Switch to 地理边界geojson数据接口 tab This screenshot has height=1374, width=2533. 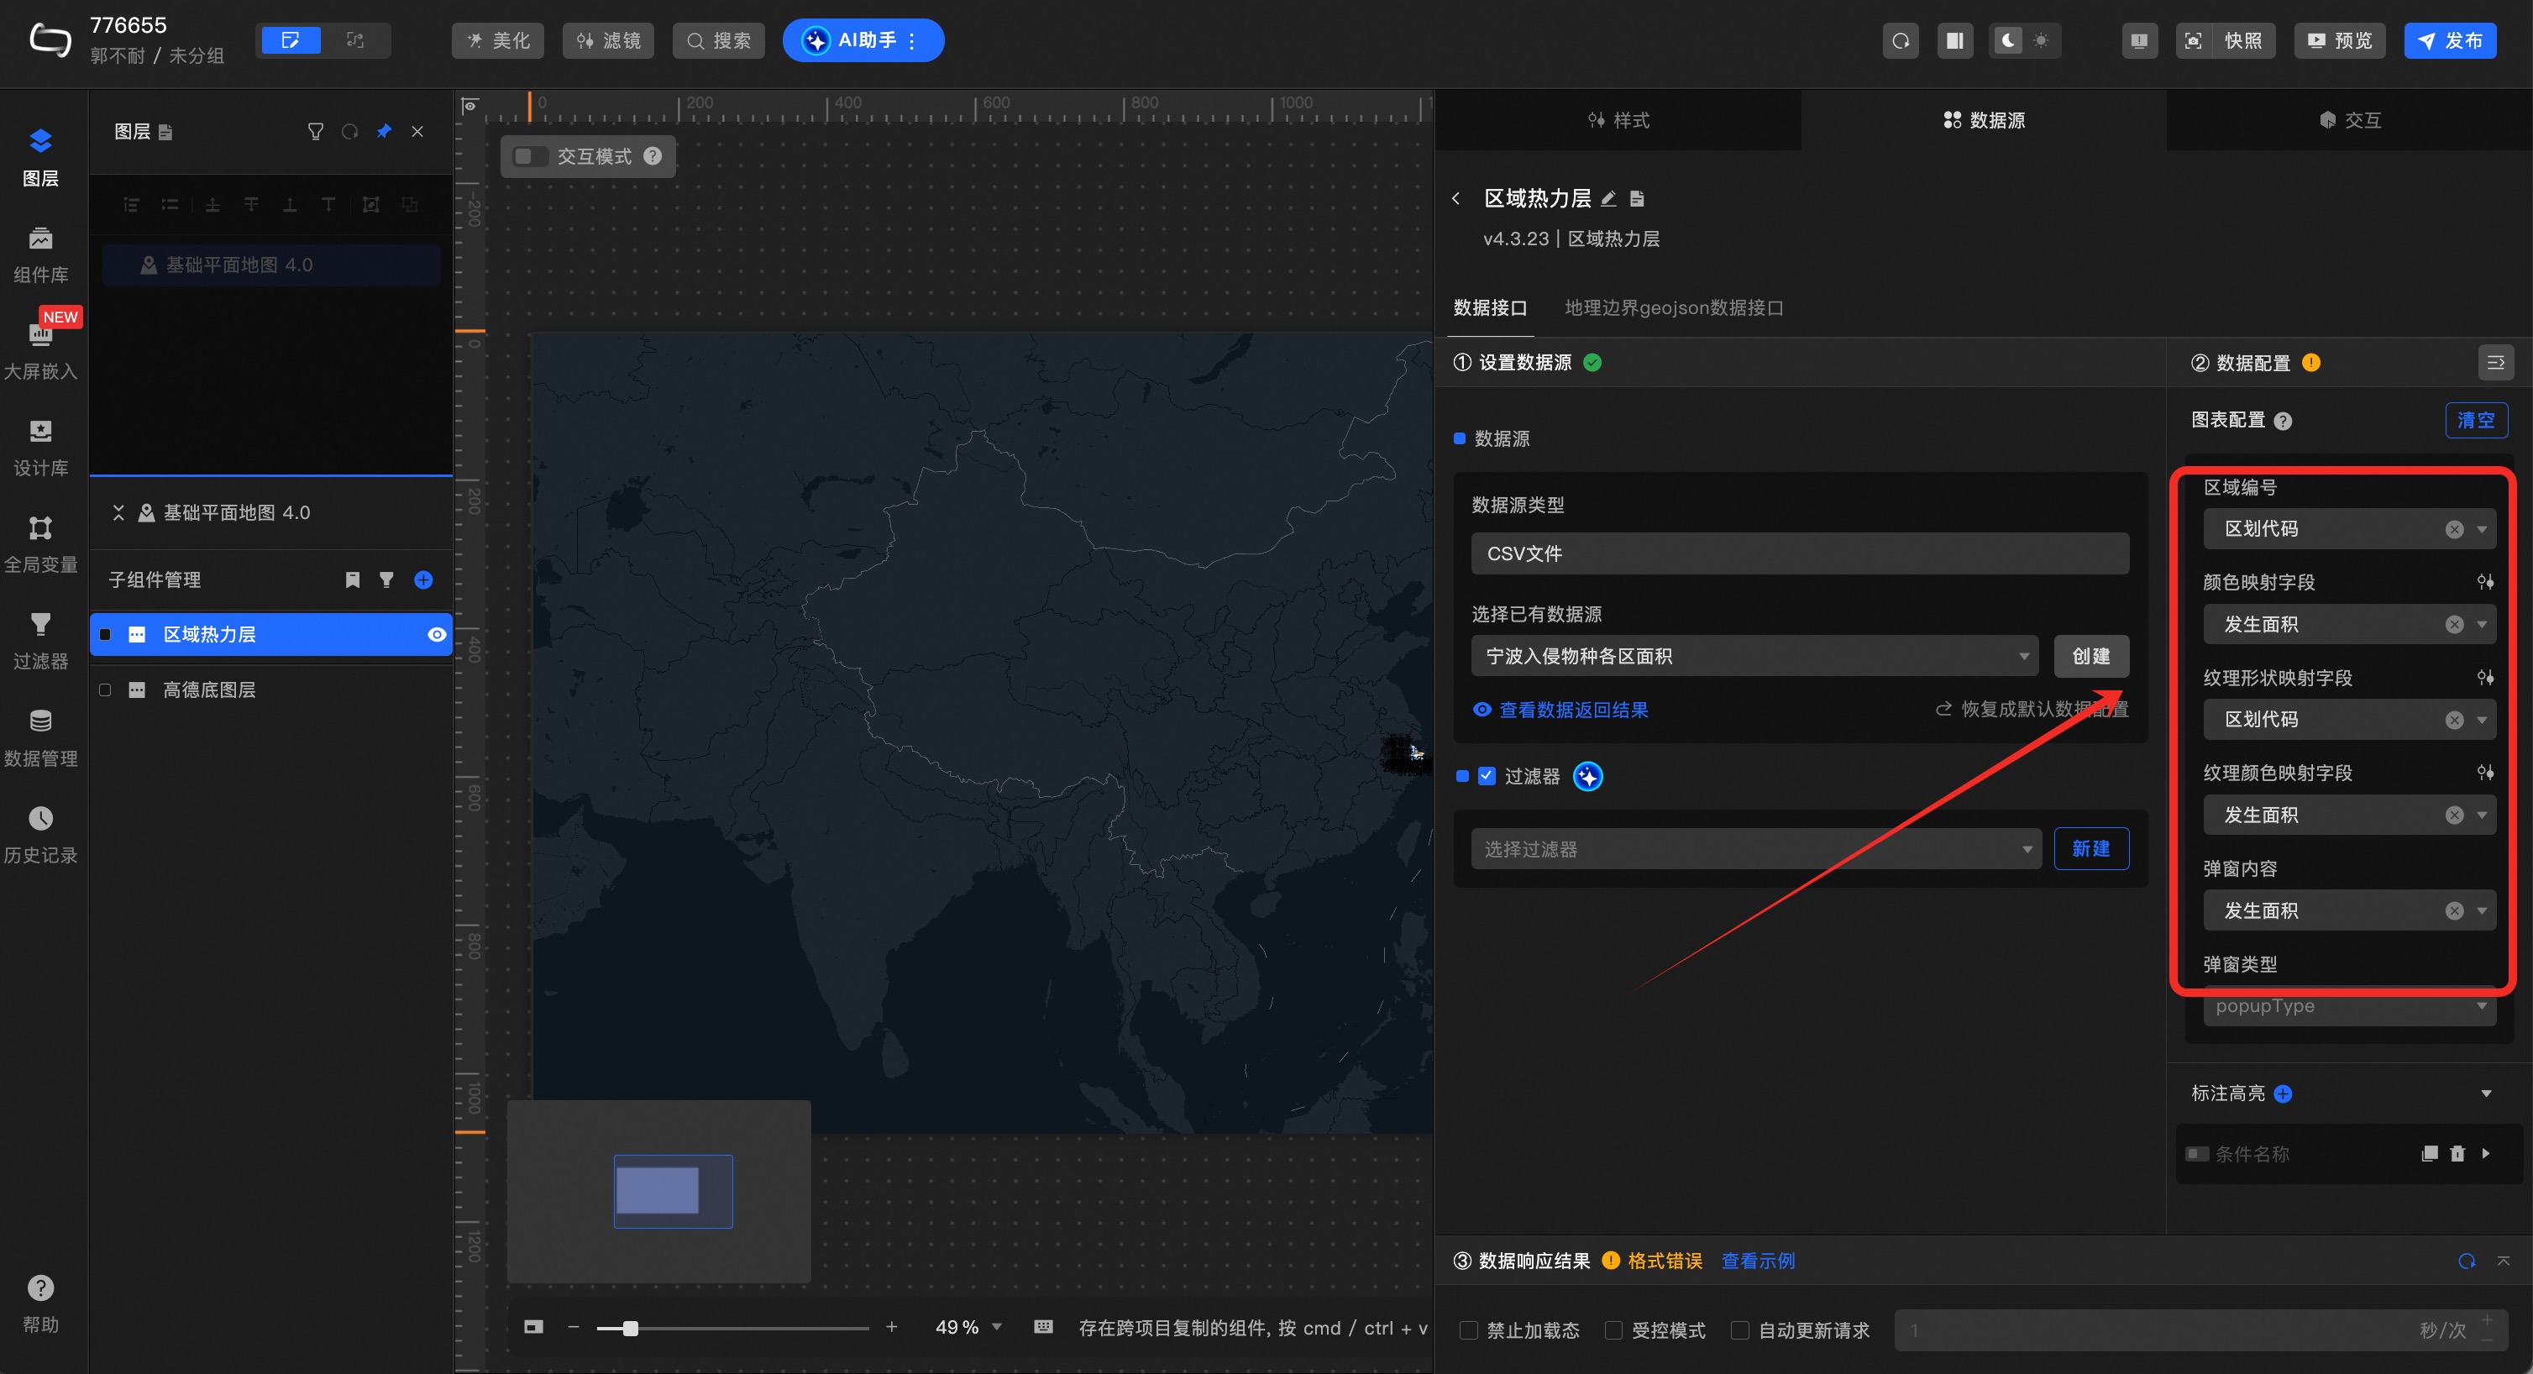[1674, 308]
